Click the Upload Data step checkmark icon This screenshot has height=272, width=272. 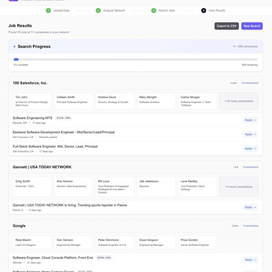click(x=48, y=10)
